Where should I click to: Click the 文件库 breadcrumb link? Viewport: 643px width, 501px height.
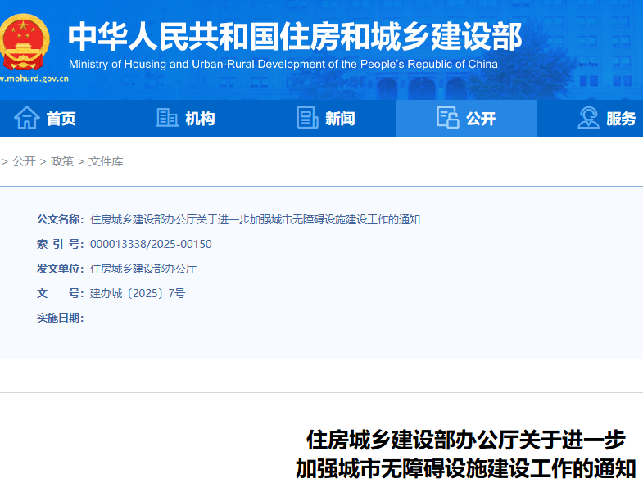click(x=106, y=161)
